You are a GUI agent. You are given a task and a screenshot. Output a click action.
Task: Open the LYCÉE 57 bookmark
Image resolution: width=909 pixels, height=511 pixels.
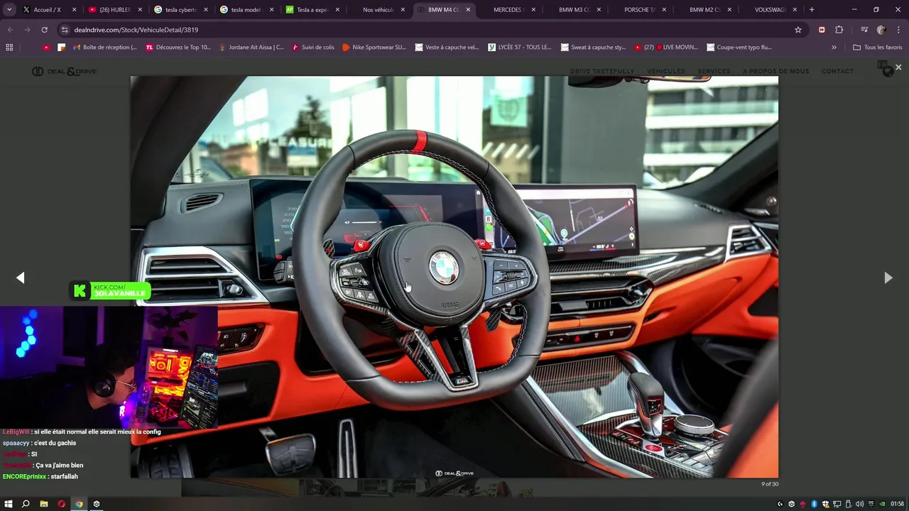[520, 47]
